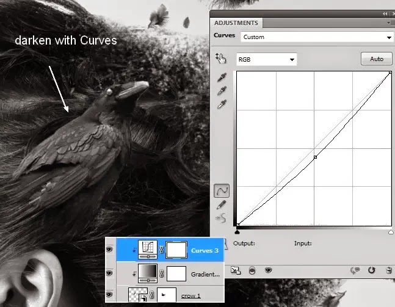The height and width of the screenshot is (307, 395).
Task: Select the crow 1 layer mask
Action: [167, 295]
